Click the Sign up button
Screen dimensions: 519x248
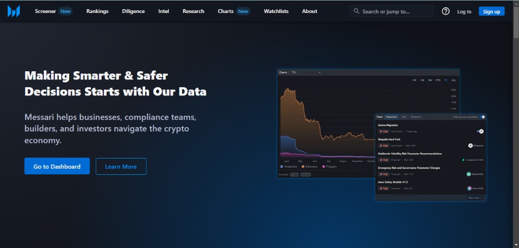tap(492, 11)
